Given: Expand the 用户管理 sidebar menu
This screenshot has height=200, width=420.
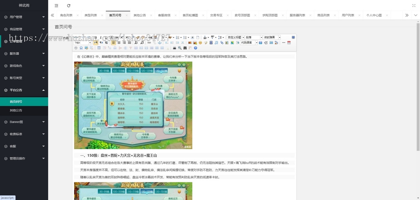Looking at the screenshot, I should pyautogui.click(x=24, y=17).
